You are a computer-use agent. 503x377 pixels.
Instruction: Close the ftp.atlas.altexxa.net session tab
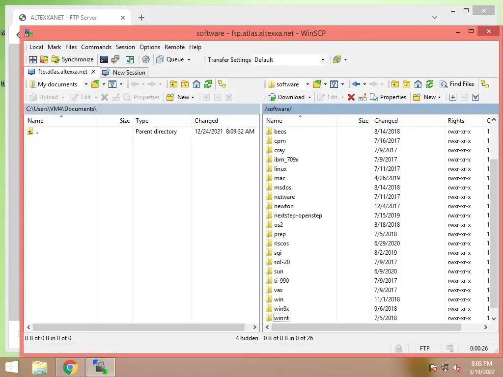(x=93, y=72)
